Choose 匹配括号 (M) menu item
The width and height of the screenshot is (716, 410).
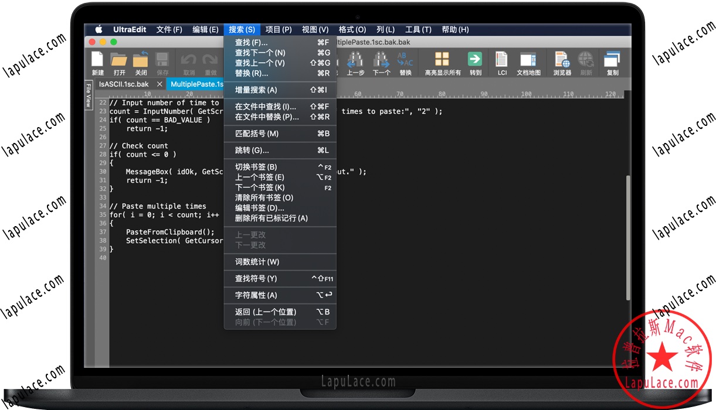[x=256, y=134]
